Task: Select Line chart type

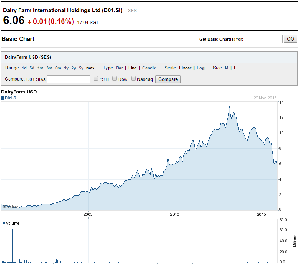Action: (x=132, y=68)
